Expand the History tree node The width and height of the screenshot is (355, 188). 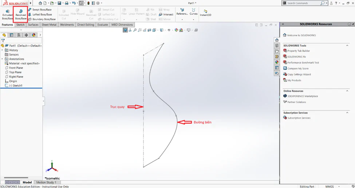click(x=2, y=50)
